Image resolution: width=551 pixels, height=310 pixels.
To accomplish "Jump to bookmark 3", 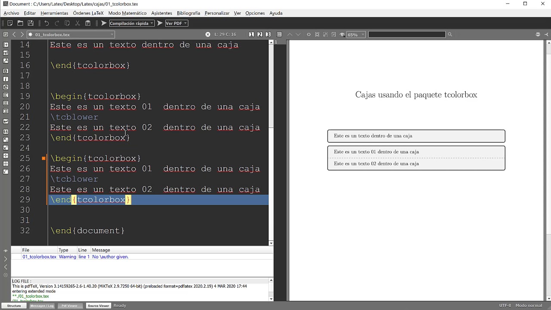I will [268, 34].
